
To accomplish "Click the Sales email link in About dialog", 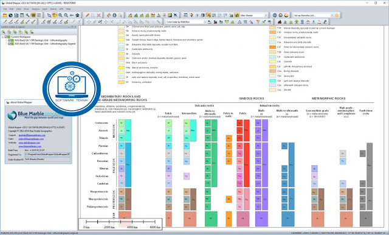I will pyautogui.click(x=31, y=139).
